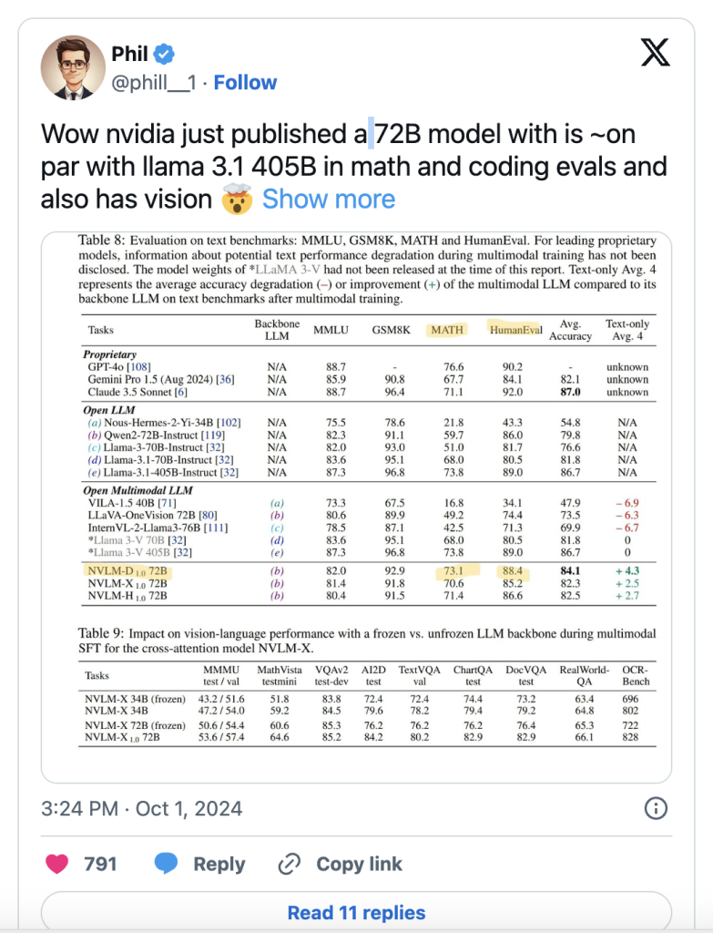713x933 pixels.
Task: Click the 791 likes count
Action: [100, 864]
